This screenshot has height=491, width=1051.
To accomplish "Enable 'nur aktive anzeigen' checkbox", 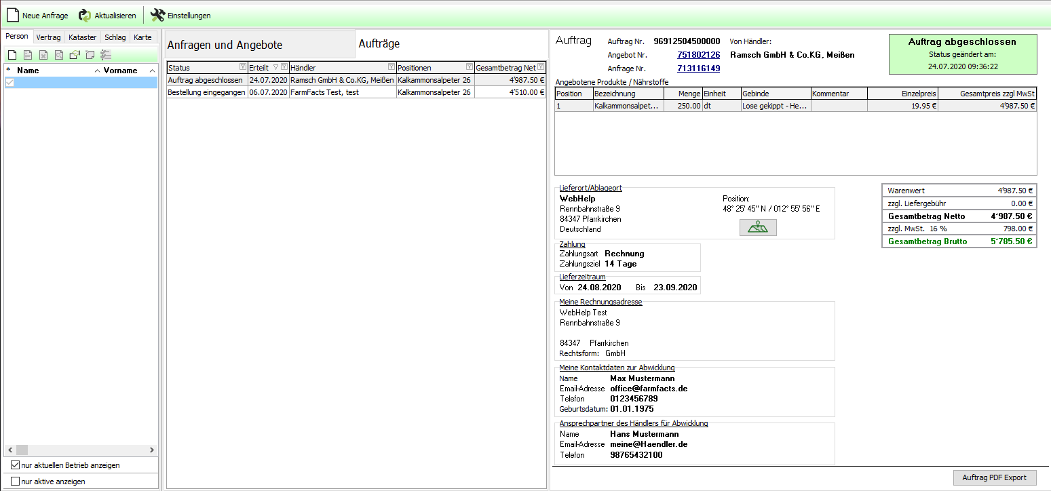I will (16, 482).
